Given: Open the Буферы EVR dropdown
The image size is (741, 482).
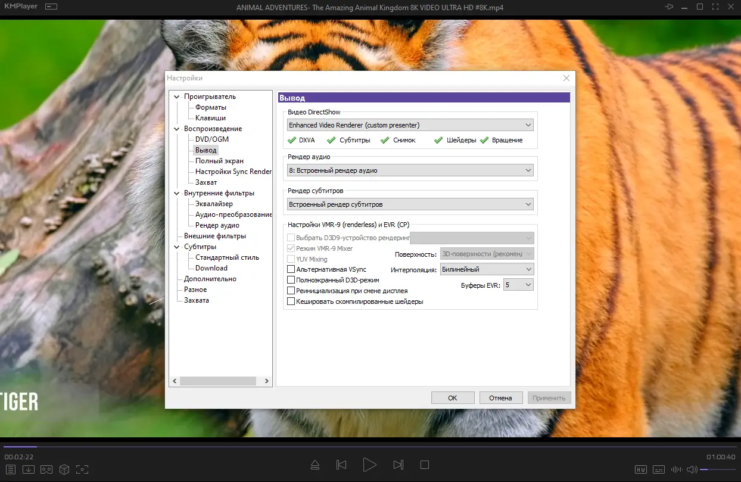Looking at the screenshot, I should [518, 285].
